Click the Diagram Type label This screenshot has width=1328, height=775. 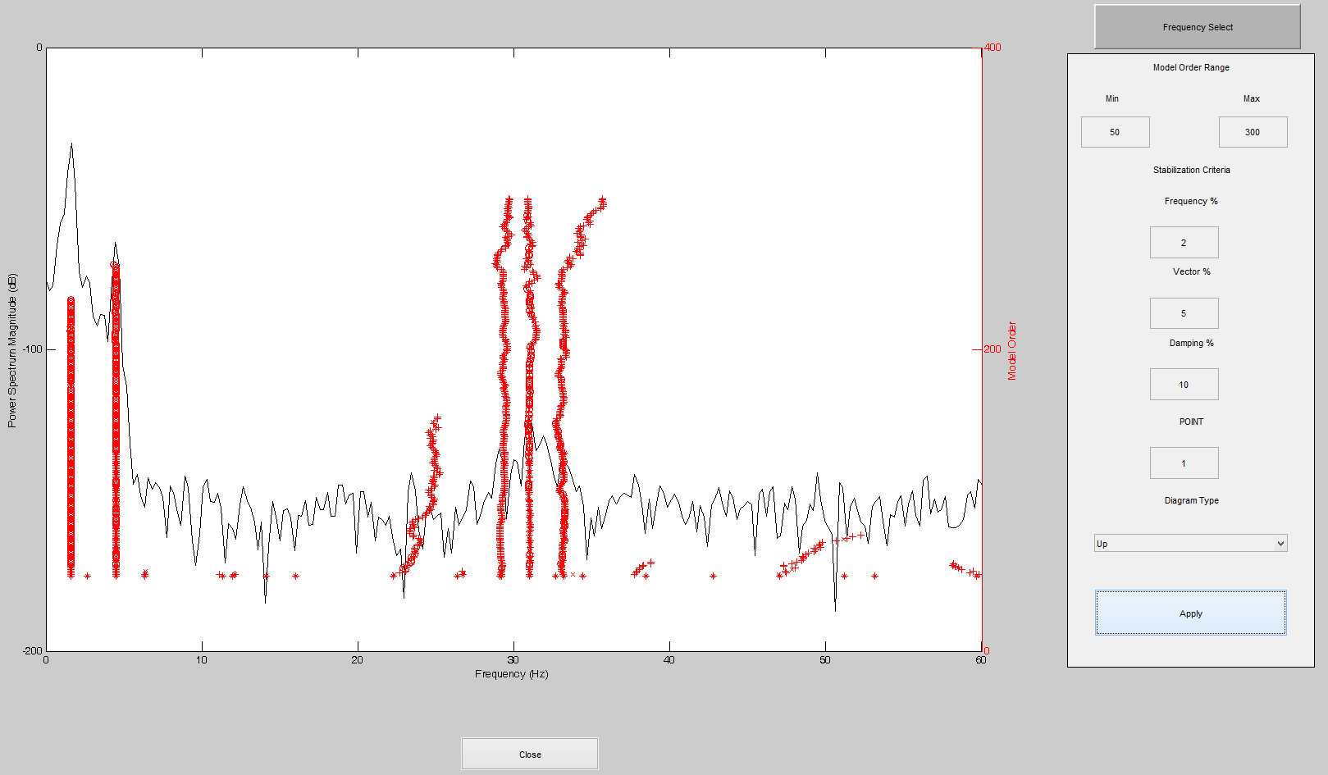(x=1191, y=500)
